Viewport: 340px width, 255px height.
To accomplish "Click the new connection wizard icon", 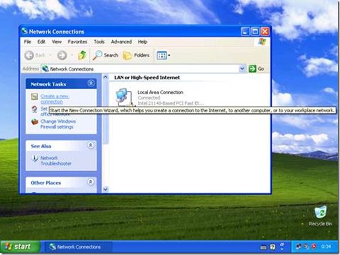I will coord(34,96).
